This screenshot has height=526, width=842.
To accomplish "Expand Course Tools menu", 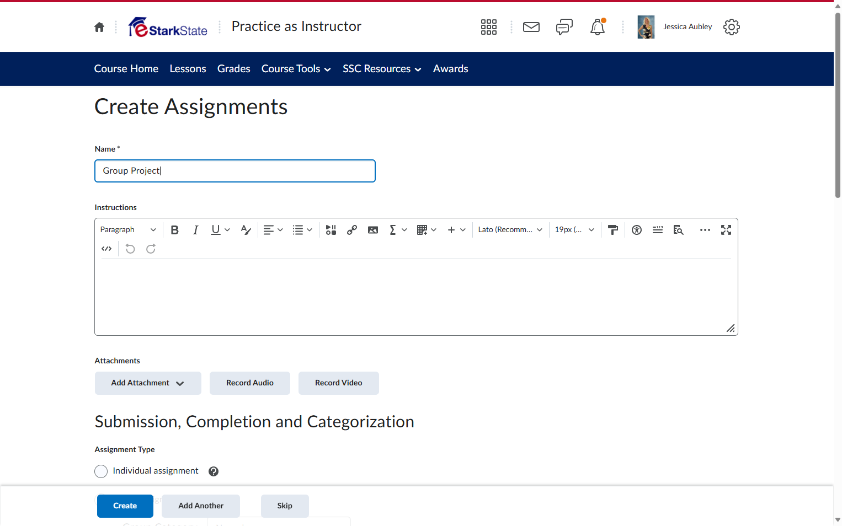I will pos(296,69).
